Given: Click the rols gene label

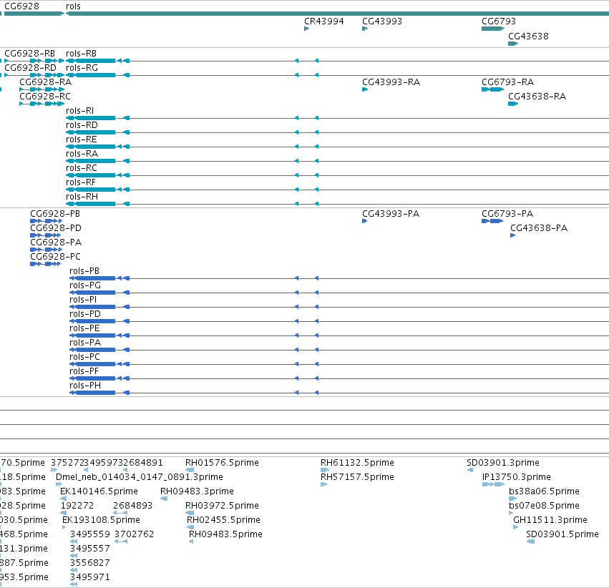Looking at the screenshot, I should click(74, 6).
